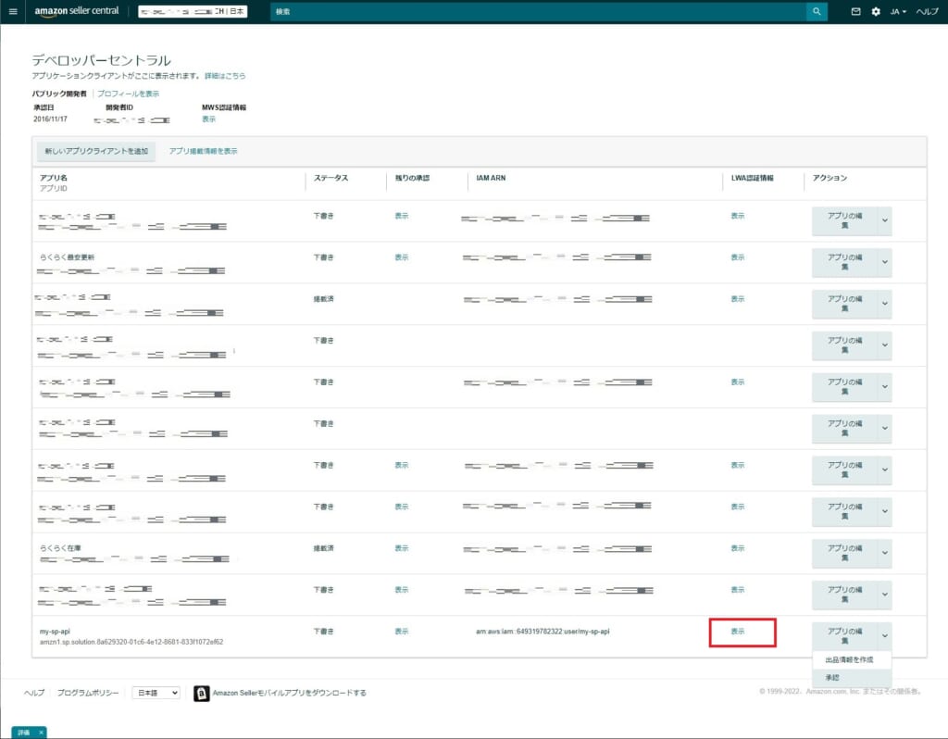Open the settings gear icon

tap(876, 11)
